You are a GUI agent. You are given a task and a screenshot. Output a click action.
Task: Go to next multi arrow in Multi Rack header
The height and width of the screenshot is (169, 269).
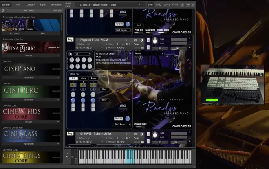143,5
